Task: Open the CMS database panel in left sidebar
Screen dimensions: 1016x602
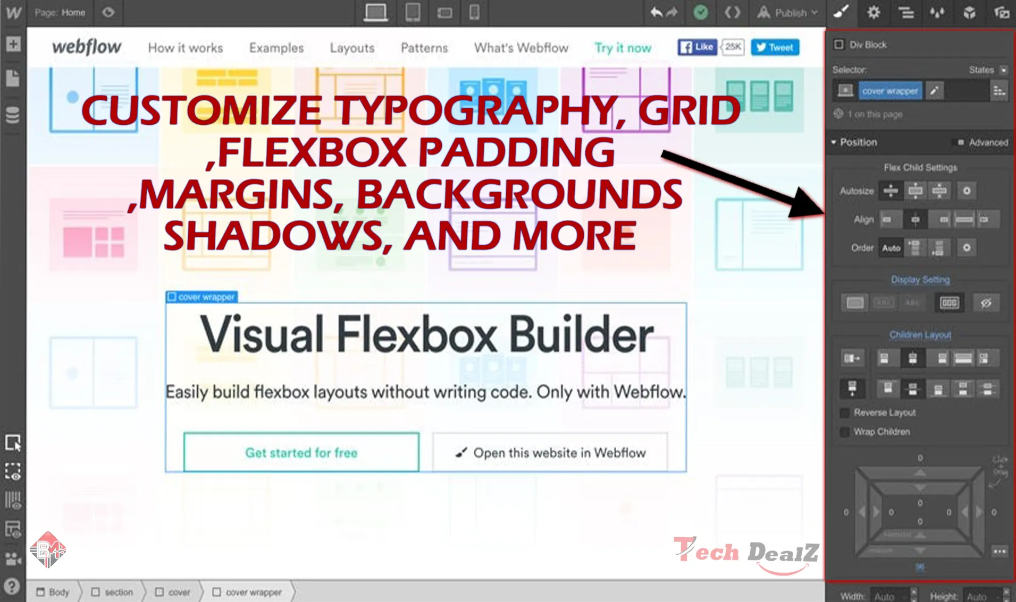Action: tap(13, 115)
